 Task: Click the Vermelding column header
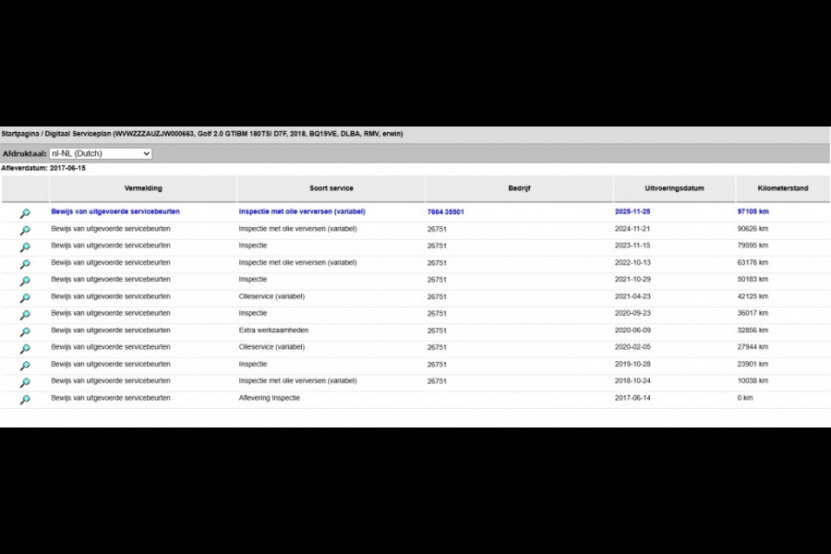point(143,188)
